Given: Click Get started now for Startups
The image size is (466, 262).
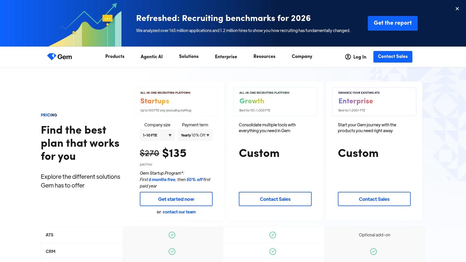Looking at the screenshot, I should pyautogui.click(x=176, y=199).
